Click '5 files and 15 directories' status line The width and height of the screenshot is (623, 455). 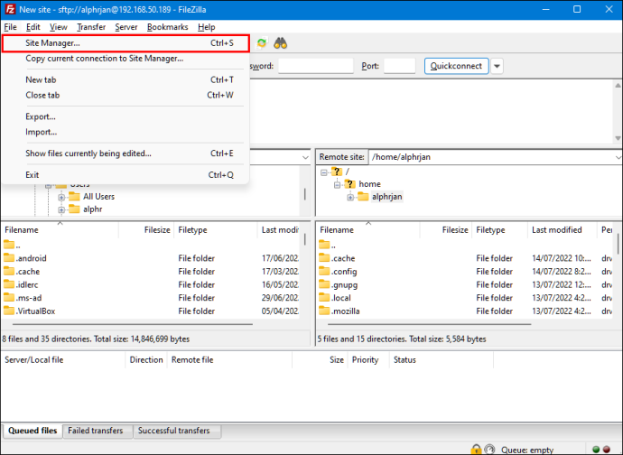click(402, 339)
